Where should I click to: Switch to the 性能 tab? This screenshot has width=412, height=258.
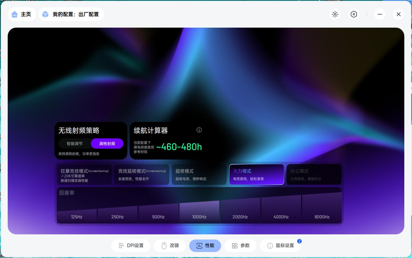(205, 246)
